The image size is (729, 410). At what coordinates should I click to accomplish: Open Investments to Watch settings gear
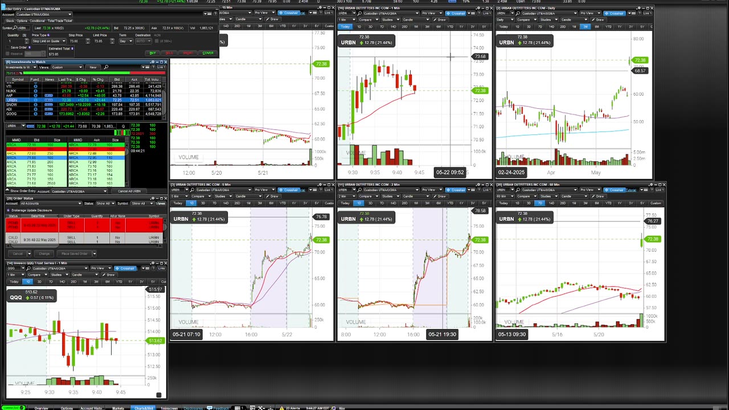tap(153, 62)
